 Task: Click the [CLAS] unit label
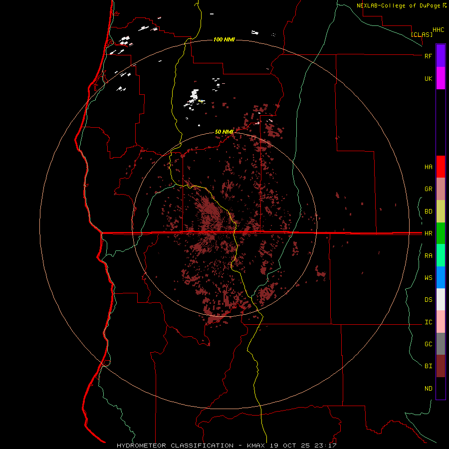coord(422,34)
